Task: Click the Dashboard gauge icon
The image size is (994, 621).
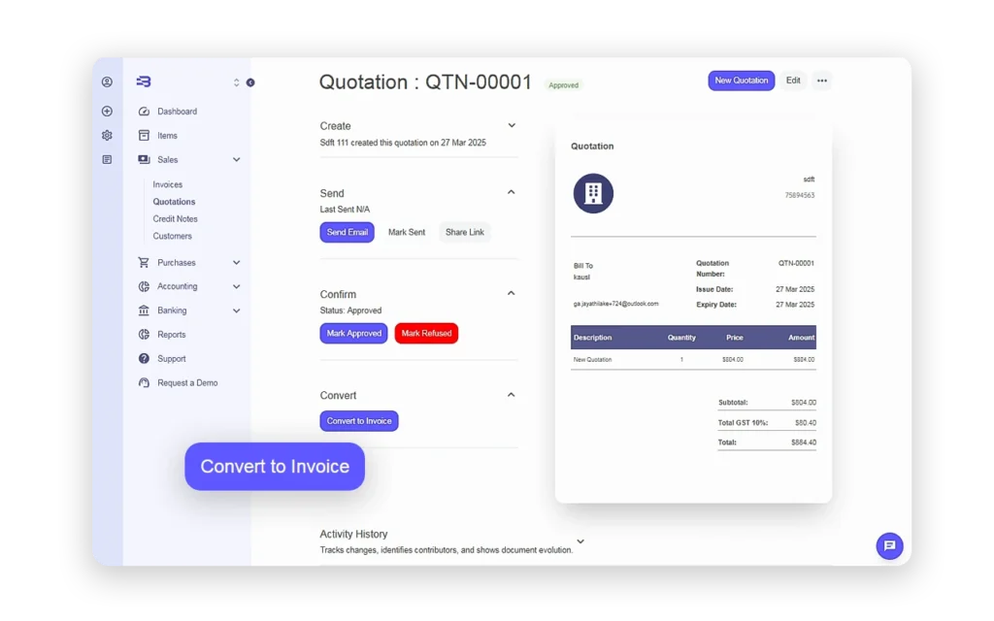Action: pyautogui.click(x=144, y=112)
